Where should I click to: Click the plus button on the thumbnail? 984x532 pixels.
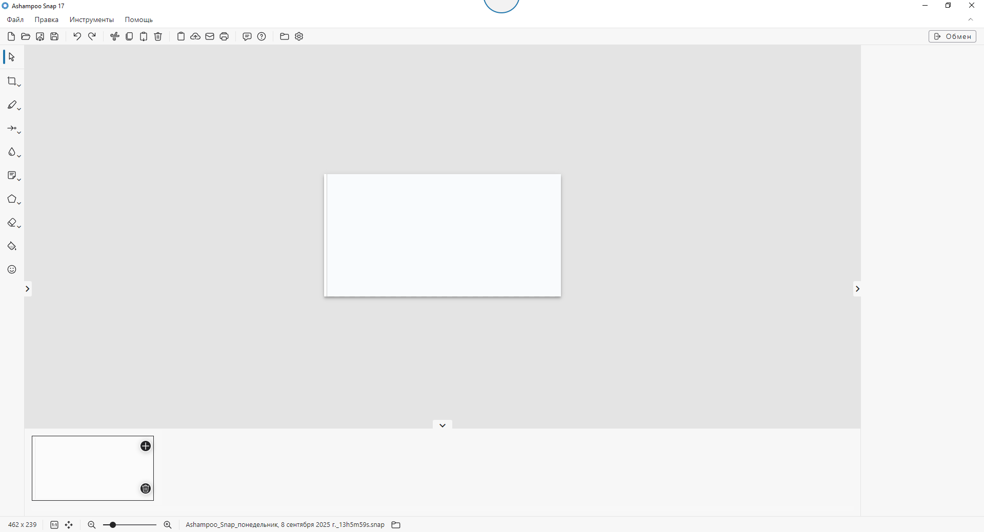click(x=146, y=446)
